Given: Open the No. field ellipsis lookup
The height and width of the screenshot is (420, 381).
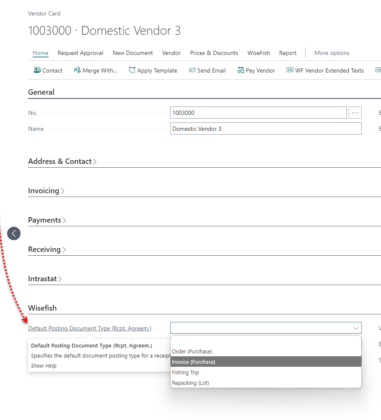Looking at the screenshot, I should coord(355,113).
